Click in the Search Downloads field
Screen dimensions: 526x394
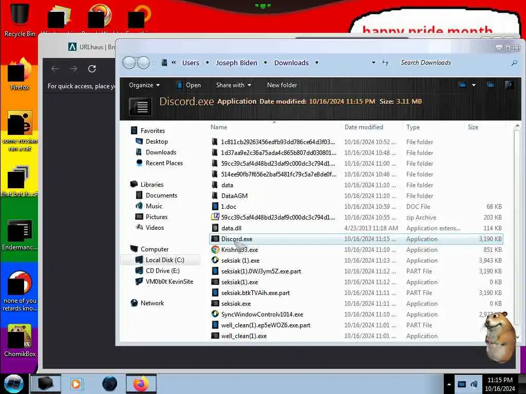click(x=453, y=63)
